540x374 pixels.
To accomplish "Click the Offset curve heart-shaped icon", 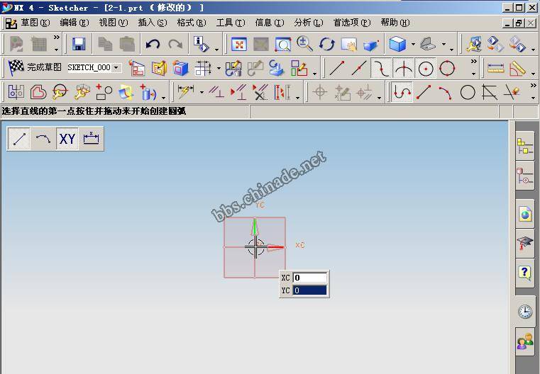I will [x=38, y=92].
